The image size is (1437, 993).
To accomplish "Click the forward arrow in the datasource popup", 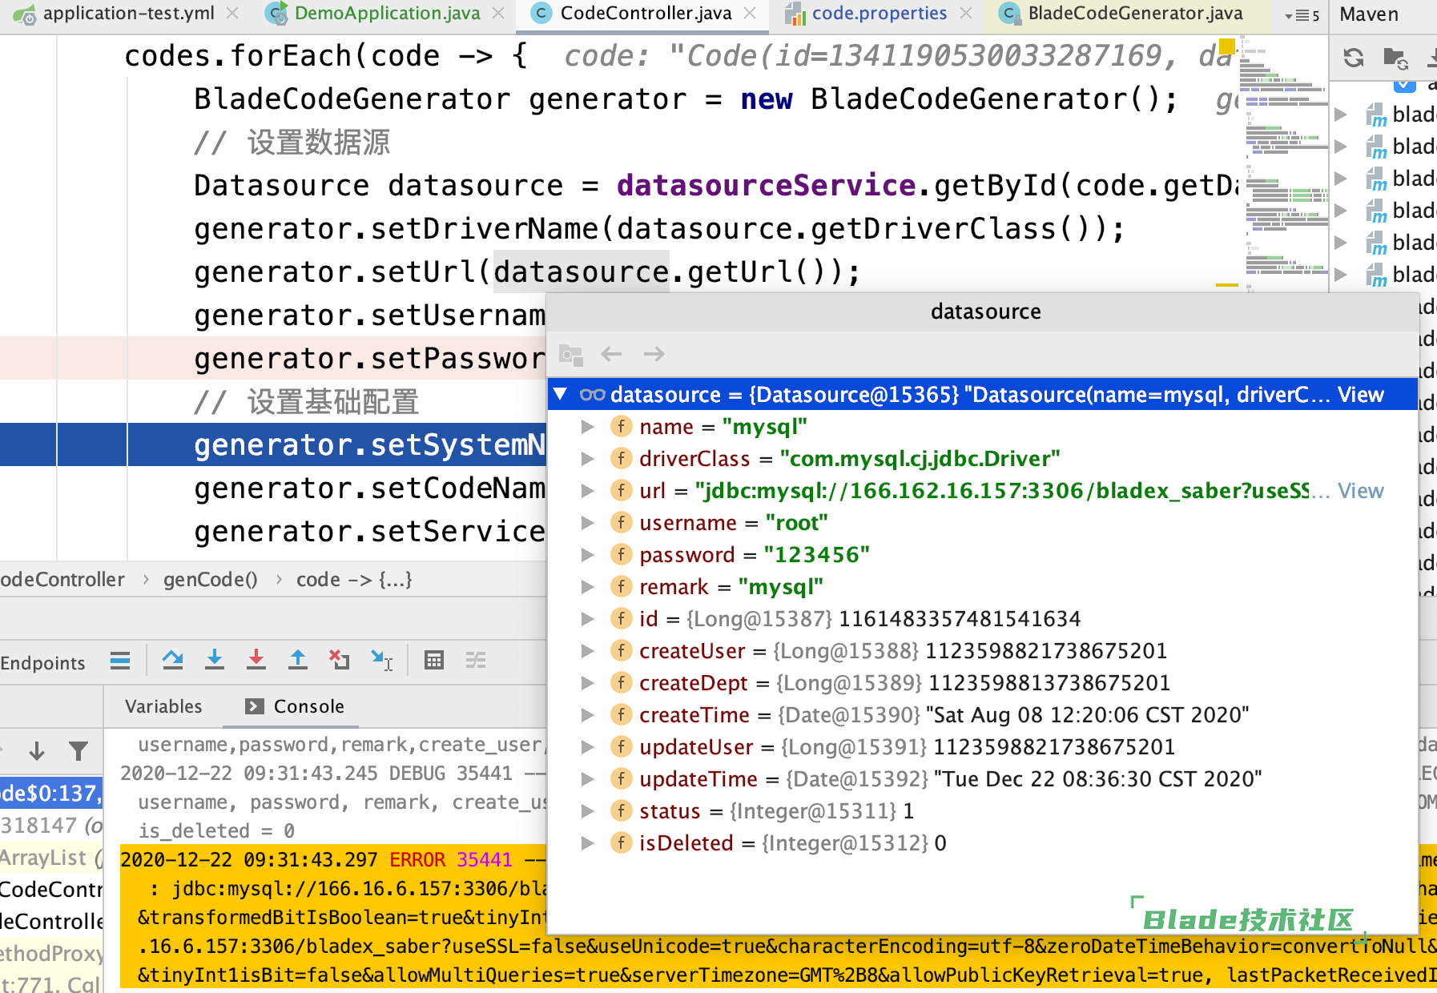I will click(654, 354).
